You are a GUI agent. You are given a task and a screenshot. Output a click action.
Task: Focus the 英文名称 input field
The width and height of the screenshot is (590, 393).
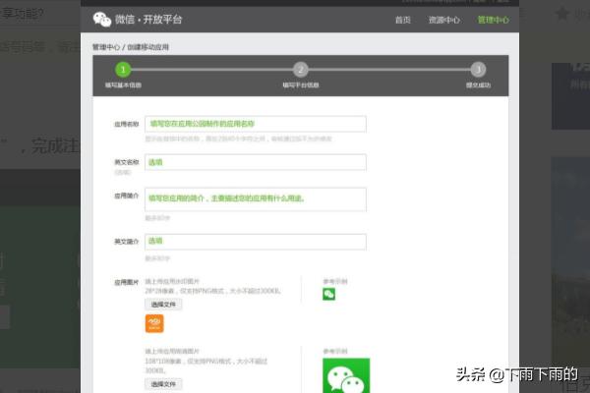[256, 162]
